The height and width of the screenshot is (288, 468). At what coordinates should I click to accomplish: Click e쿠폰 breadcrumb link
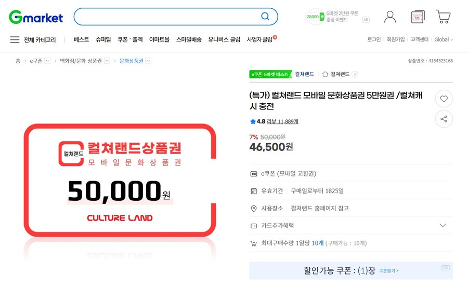pos(36,61)
